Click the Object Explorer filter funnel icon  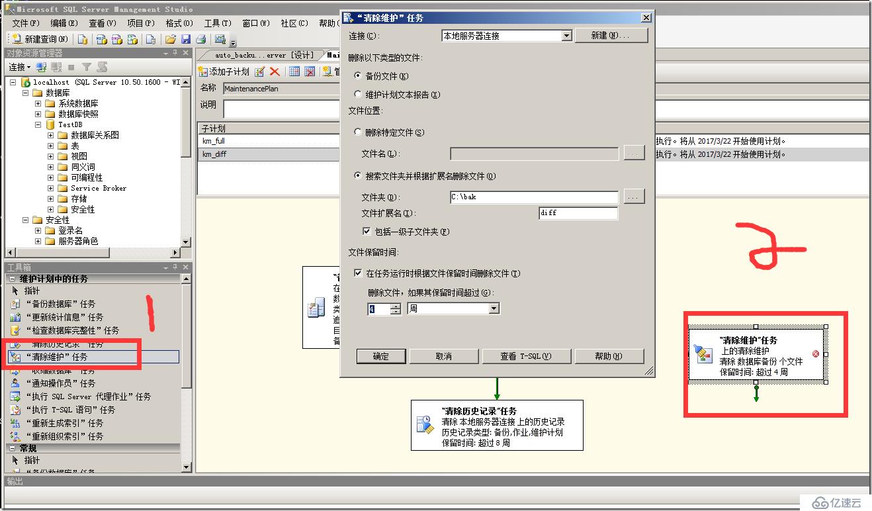click(x=87, y=67)
